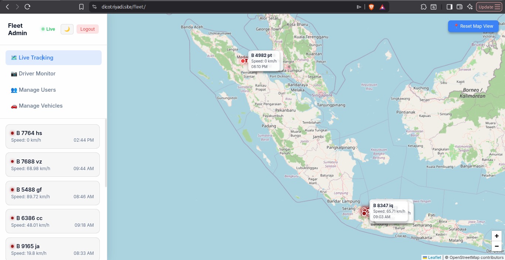
Task: Open the browser extensions puzzle menu
Action: (424, 7)
